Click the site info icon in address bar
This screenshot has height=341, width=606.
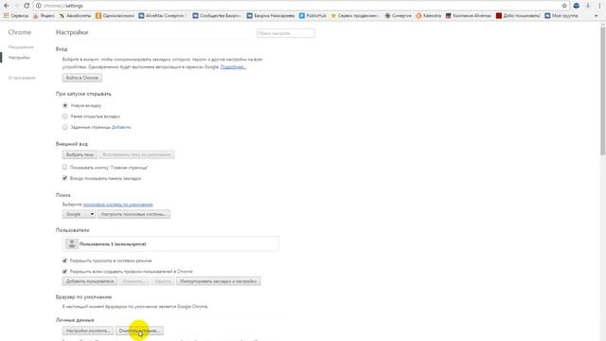39,6
